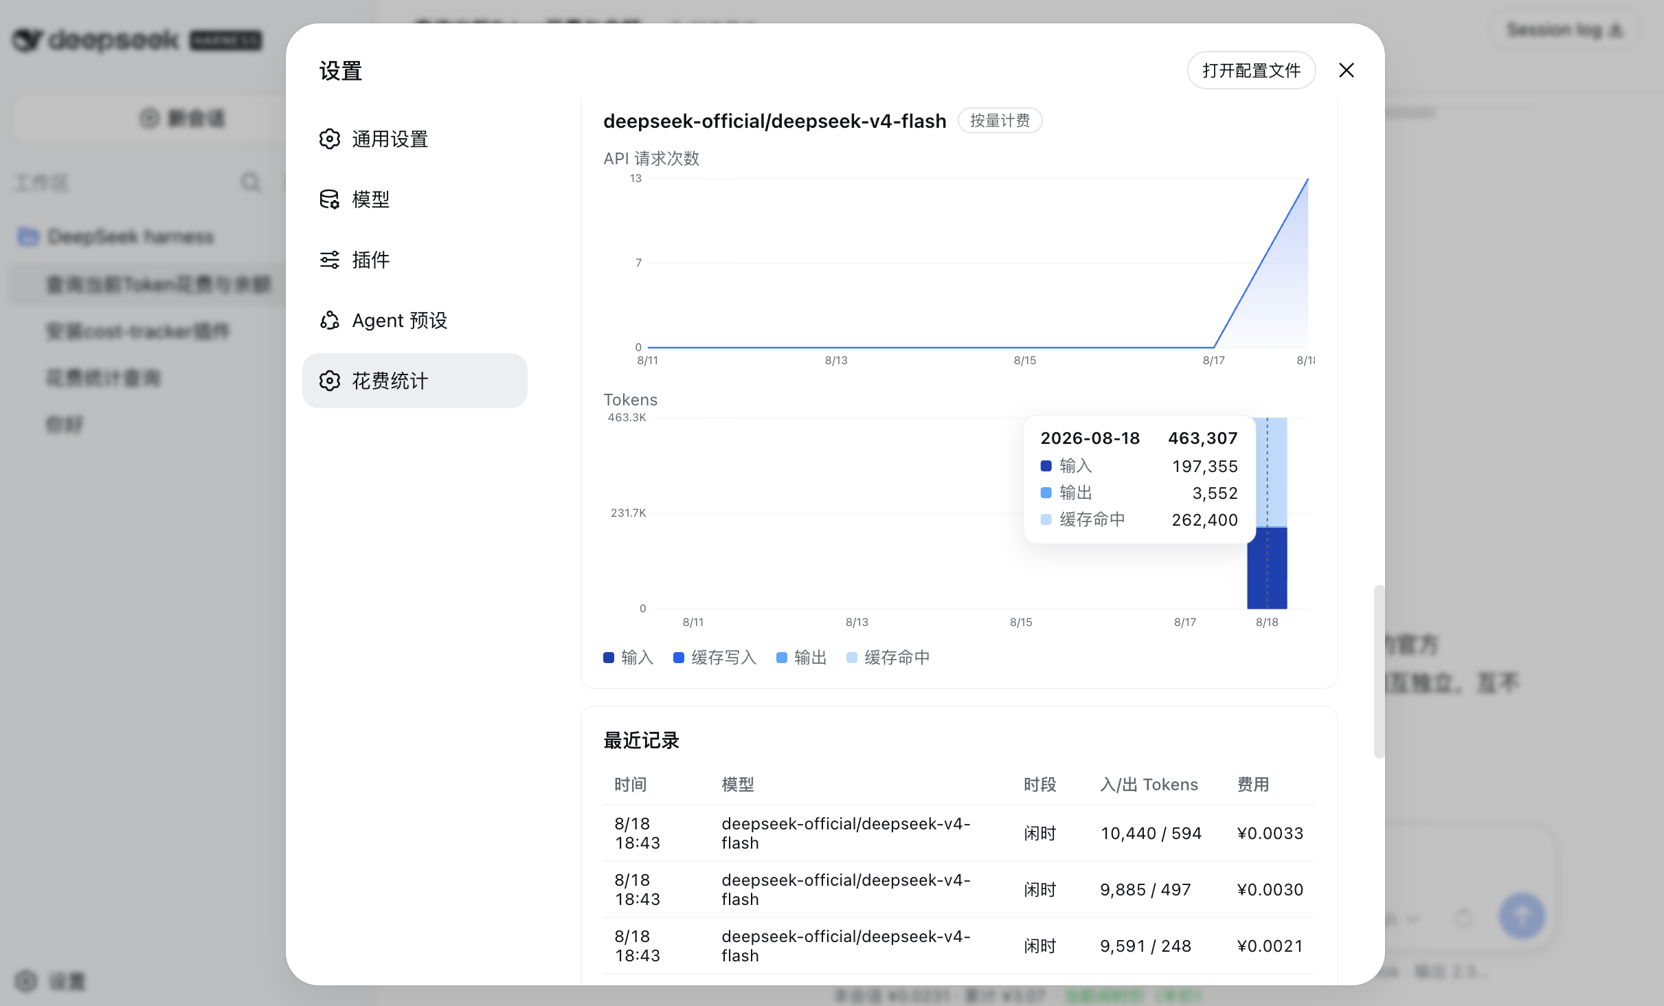Click the 463,307 total in the tooltip
The width and height of the screenshot is (1664, 1006).
(1203, 438)
